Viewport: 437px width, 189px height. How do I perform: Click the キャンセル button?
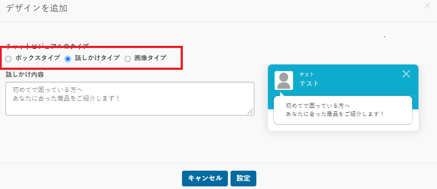[205, 178]
